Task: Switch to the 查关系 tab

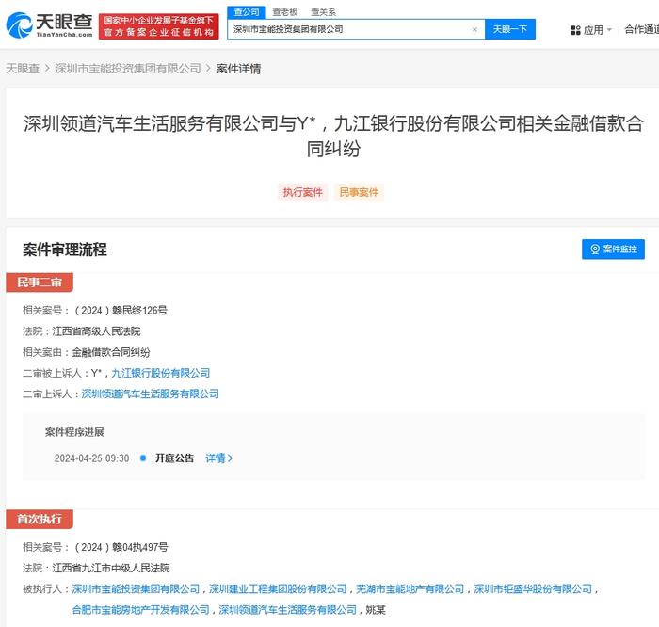Action: 323,12
